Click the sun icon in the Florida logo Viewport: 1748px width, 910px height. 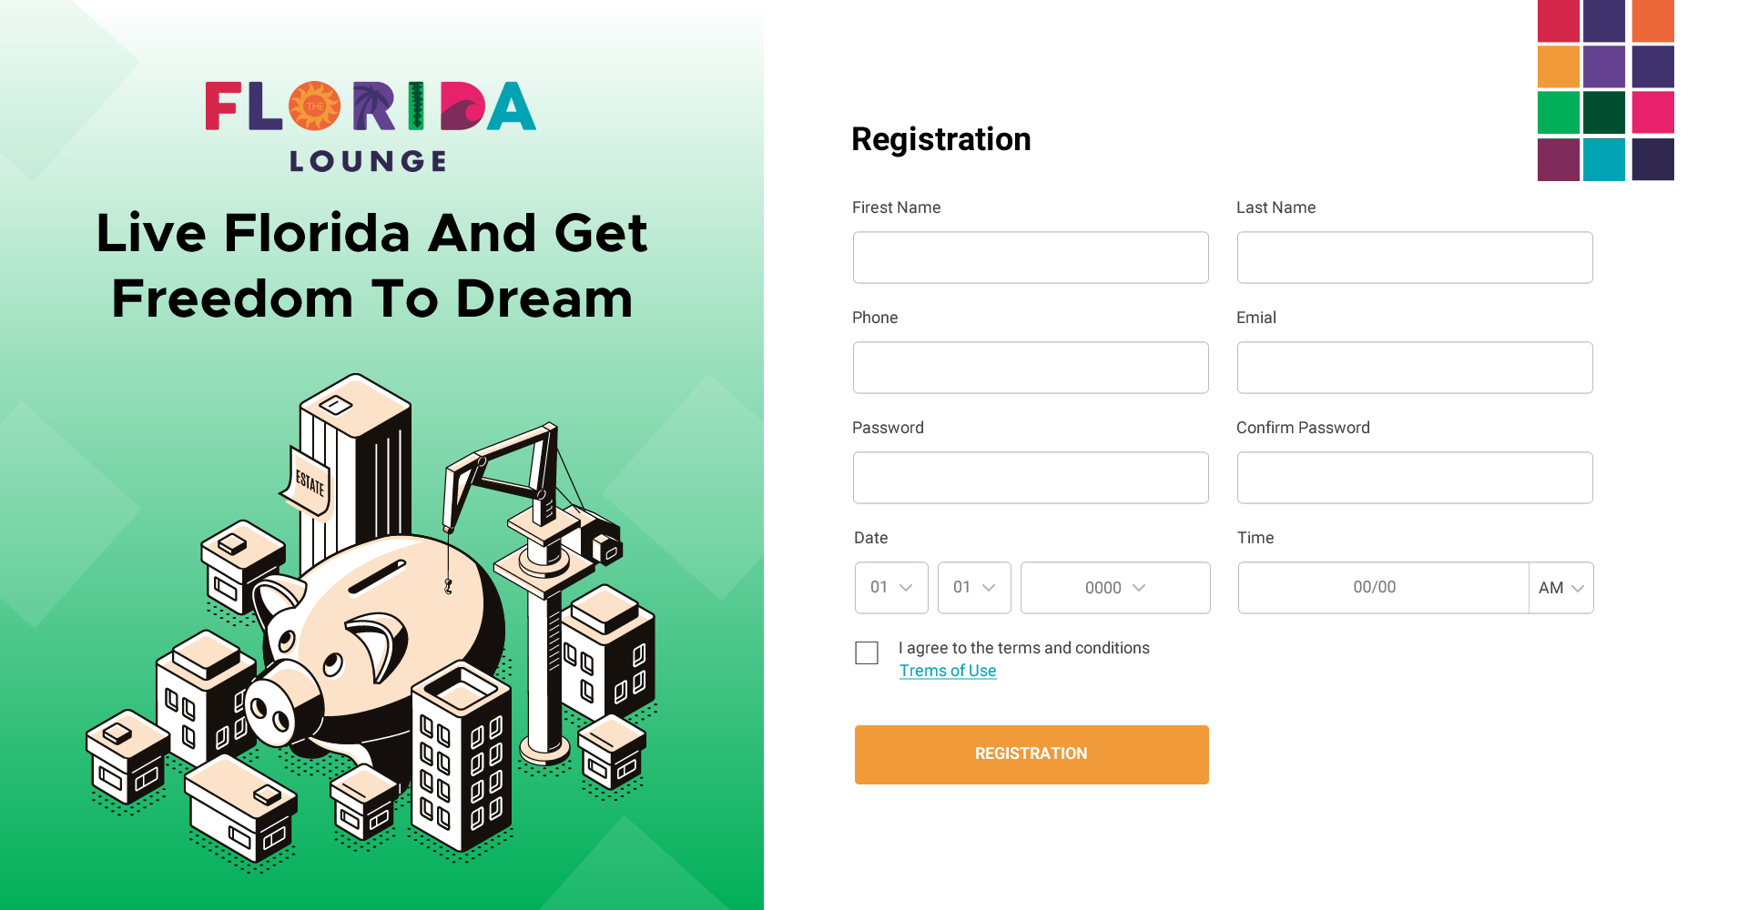click(x=314, y=106)
